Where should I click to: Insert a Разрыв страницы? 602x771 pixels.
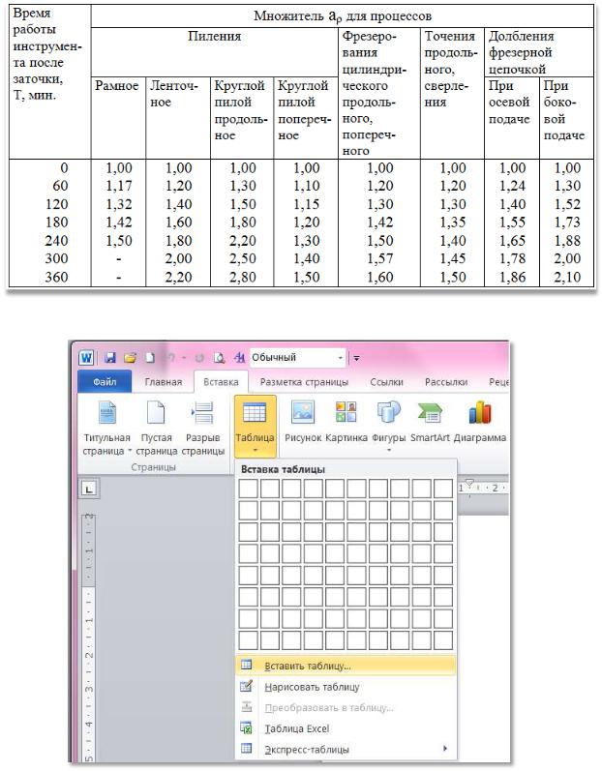[202, 428]
